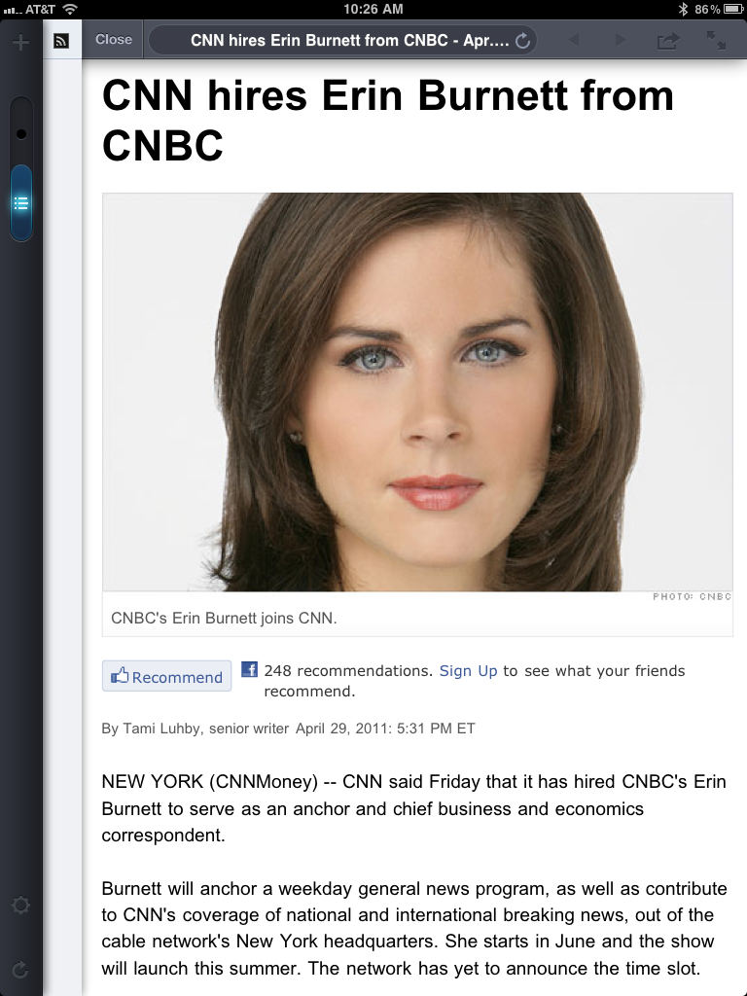Tap the plus icon in left sidebar
Viewport: 747px width, 996px height.
(21, 43)
